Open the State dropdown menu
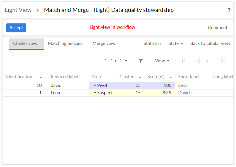The height and width of the screenshot is (167, 236). (176, 43)
